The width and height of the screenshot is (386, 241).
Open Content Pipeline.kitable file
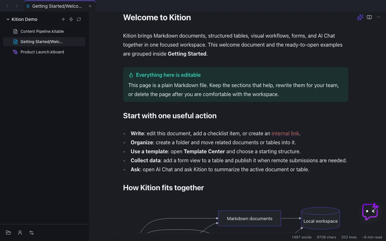coord(44,31)
